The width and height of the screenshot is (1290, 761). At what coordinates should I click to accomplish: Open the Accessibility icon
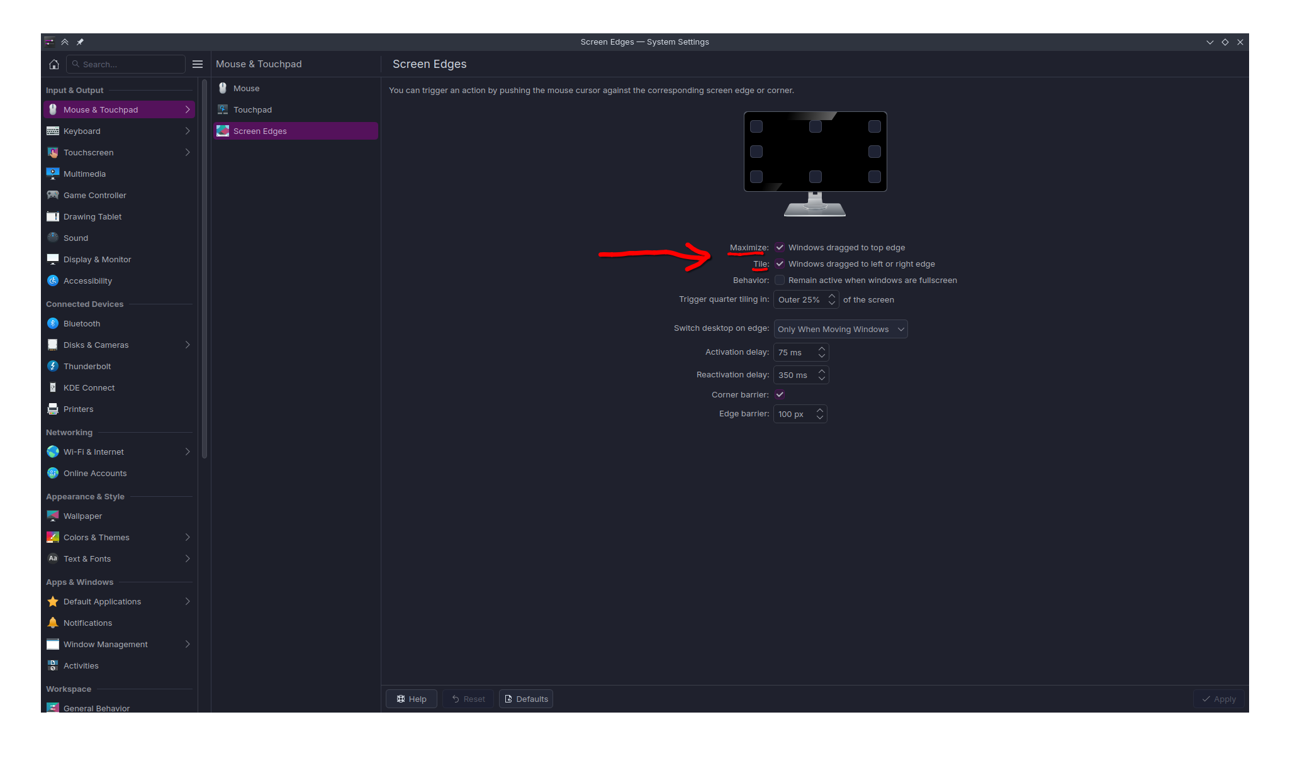(x=53, y=281)
